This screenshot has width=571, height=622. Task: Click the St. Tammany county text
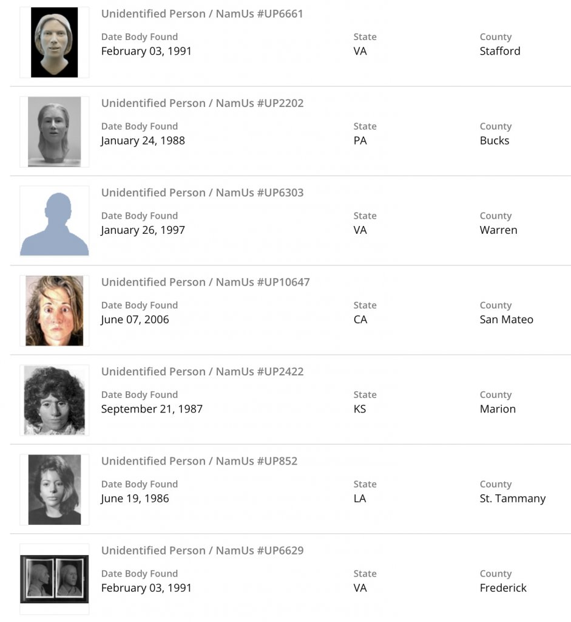click(512, 499)
